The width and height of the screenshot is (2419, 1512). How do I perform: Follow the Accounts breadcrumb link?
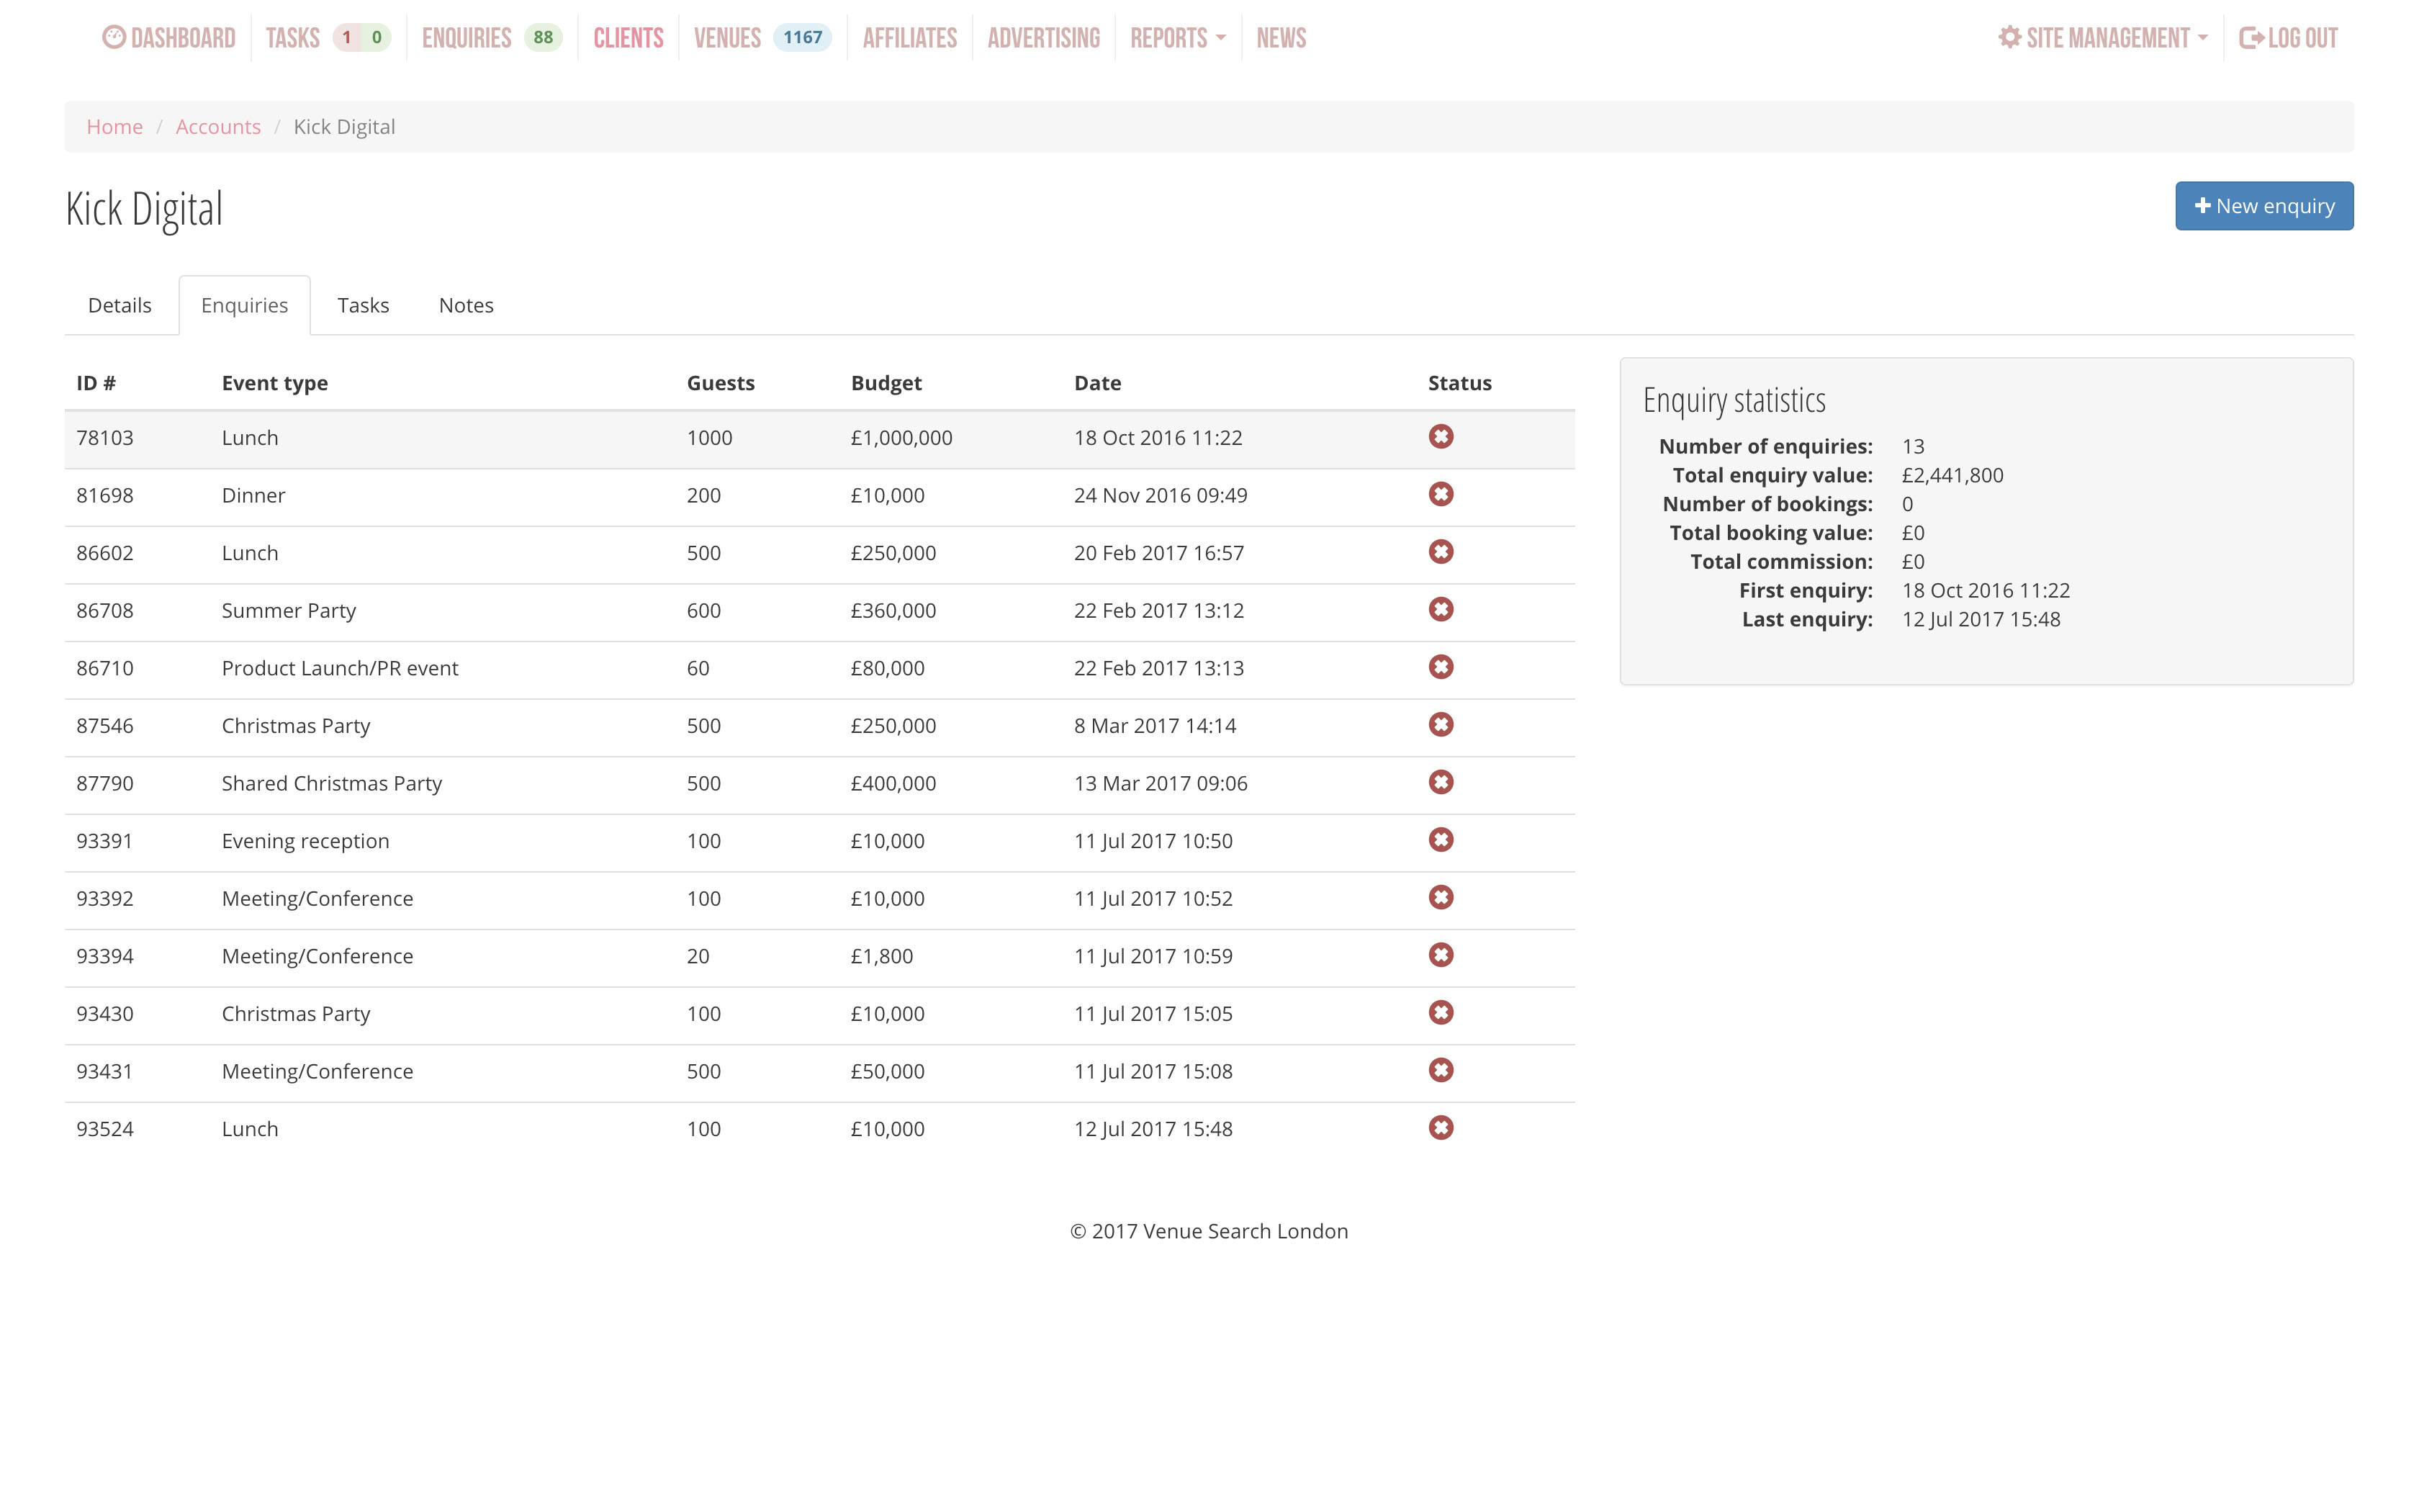coord(218,127)
